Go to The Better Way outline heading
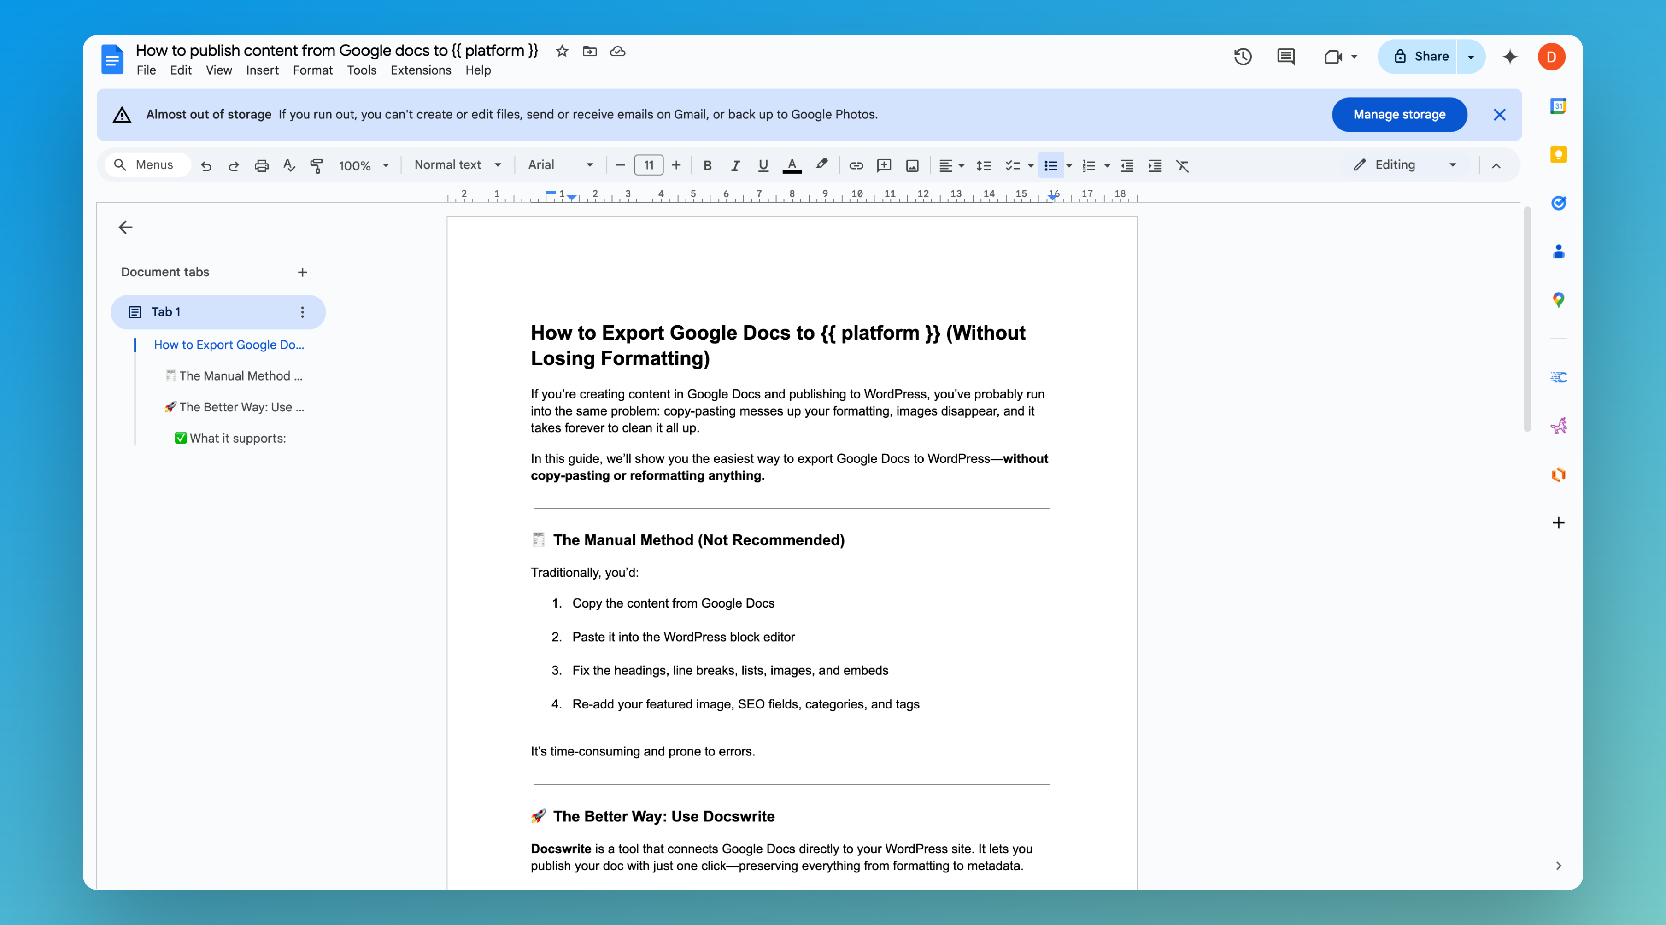The width and height of the screenshot is (1666, 925). pos(241,407)
